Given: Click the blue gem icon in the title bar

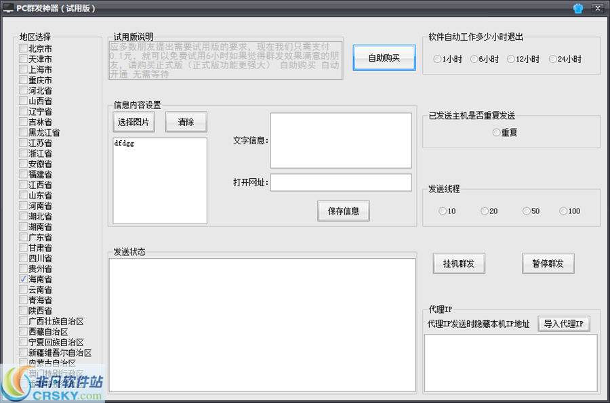Looking at the screenshot, I should pos(577,8).
